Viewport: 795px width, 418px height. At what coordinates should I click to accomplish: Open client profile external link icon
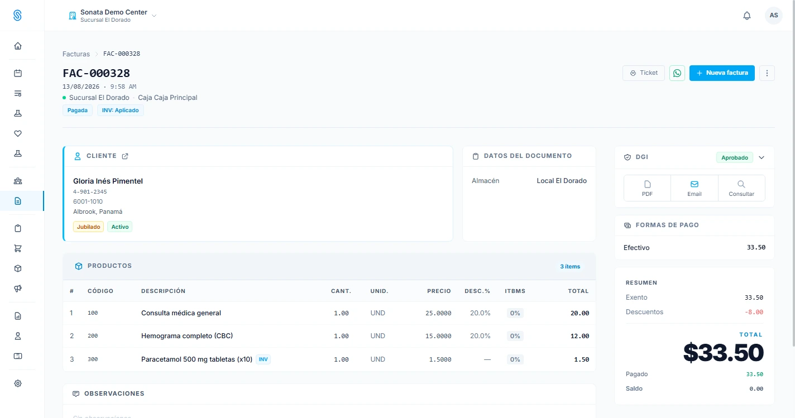pyautogui.click(x=125, y=156)
